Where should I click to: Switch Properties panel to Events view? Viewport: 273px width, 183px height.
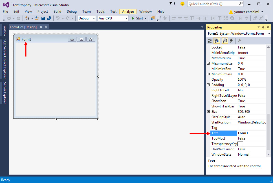[231, 40]
